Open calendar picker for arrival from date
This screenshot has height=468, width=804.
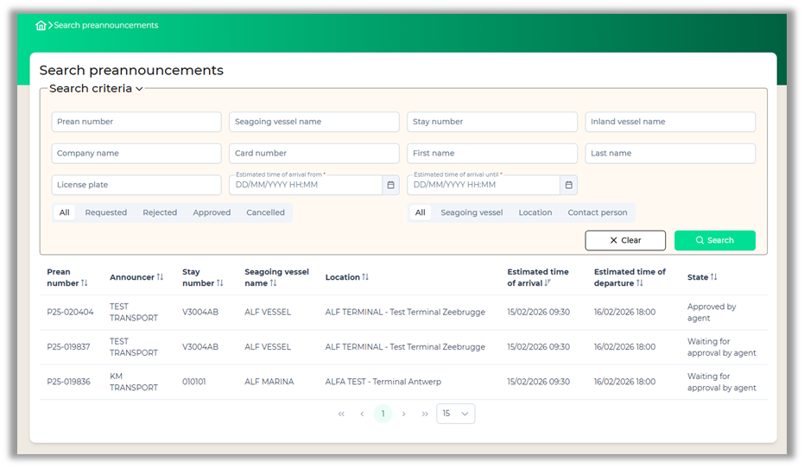click(x=390, y=185)
